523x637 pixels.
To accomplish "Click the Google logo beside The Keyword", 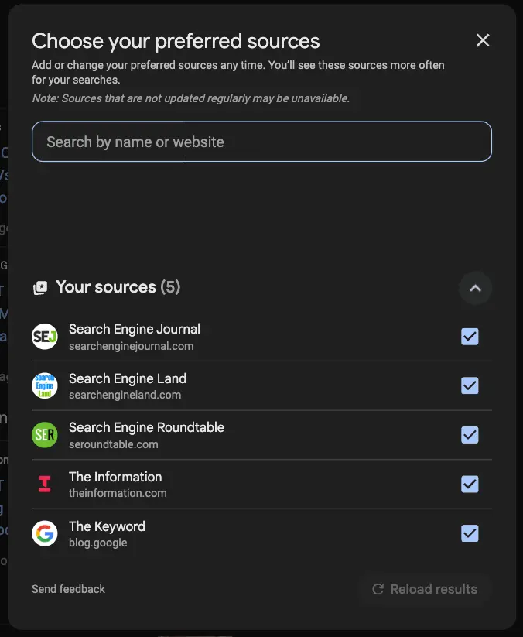I will tap(44, 533).
